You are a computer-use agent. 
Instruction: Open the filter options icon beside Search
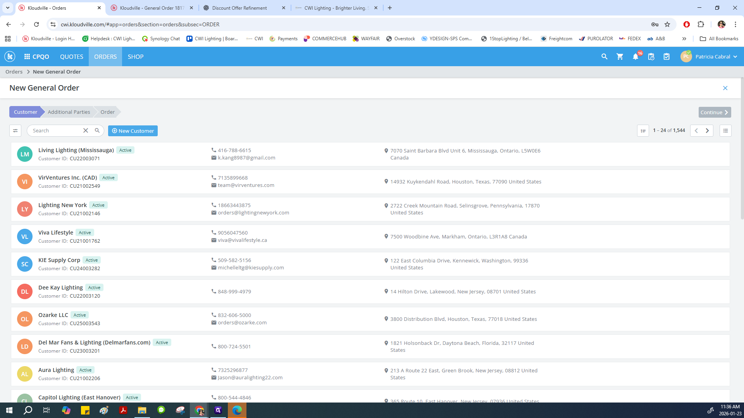pyautogui.click(x=15, y=131)
